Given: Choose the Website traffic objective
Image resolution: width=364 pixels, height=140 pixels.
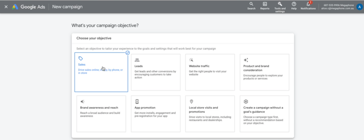Looking at the screenshot, I should click(210, 72).
